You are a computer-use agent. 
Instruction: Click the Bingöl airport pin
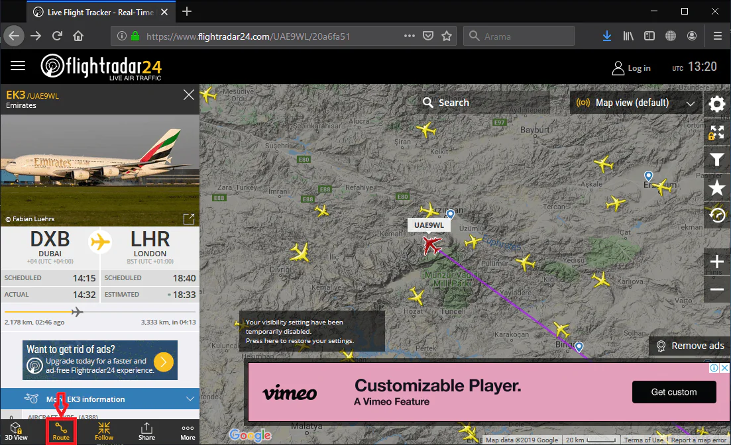[x=579, y=347]
